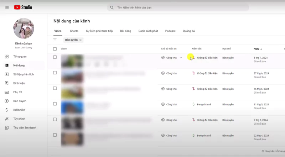Click globe icon for 9 thg 5, 2024 video
The height and width of the screenshot is (157, 285).
point(163,120)
